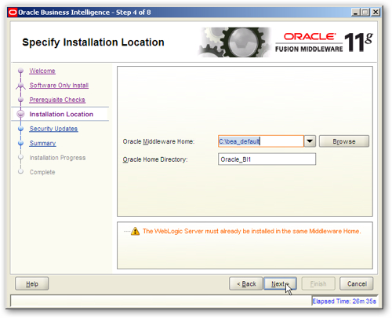Cancel the installation
Screen dimensions: 392x318
tap(357, 283)
